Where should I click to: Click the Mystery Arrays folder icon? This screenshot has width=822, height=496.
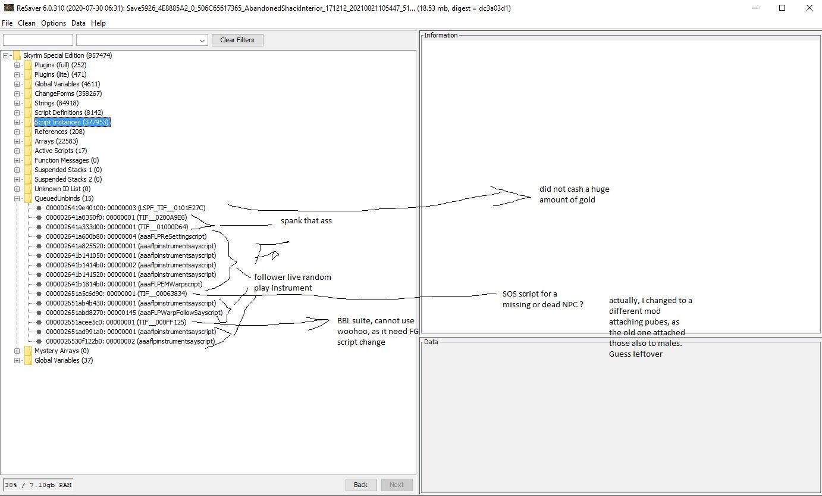click(28, 351)
